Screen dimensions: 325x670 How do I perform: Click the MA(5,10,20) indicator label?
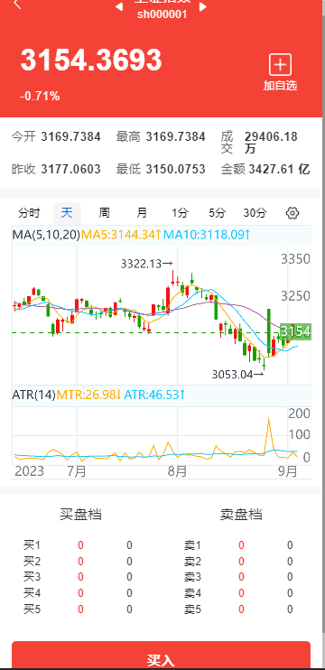point(46,235)
